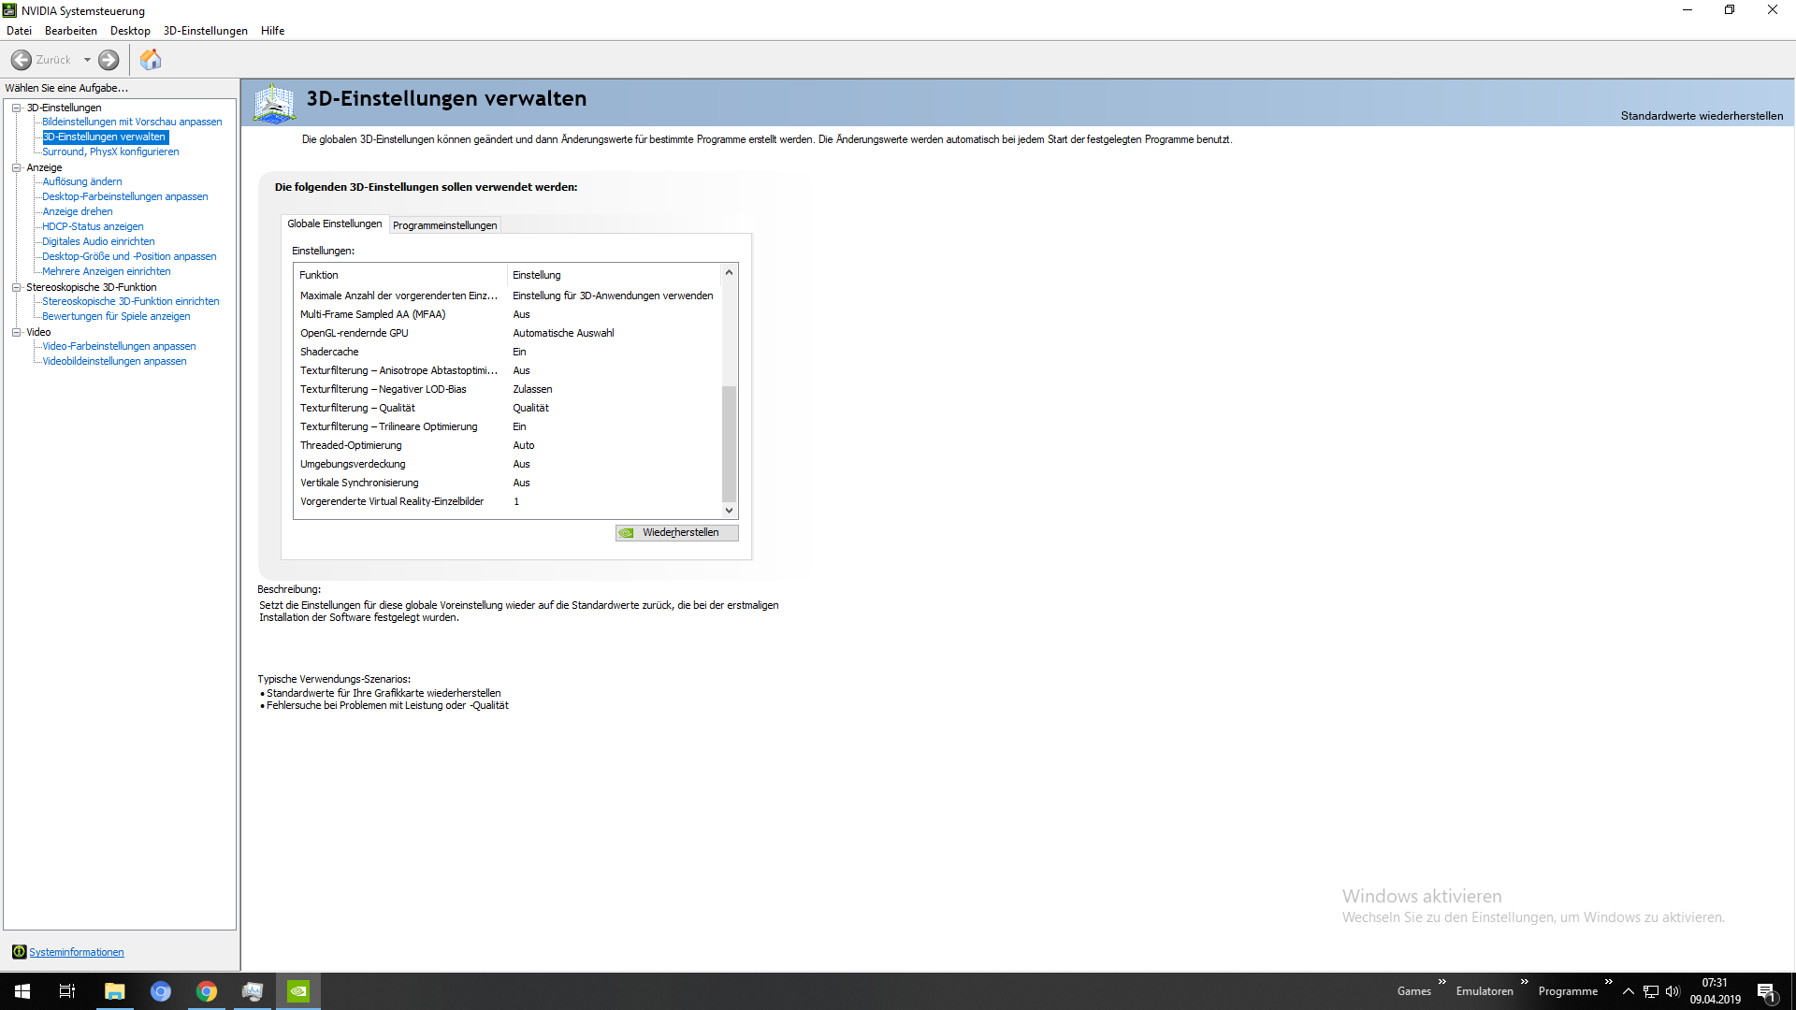Collapse the Video tree node
1796x1010 pixels.
(x=16, y=332)
